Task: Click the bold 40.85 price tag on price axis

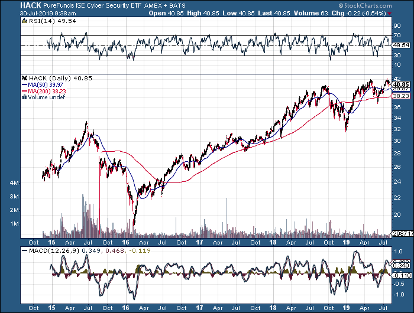Action: point(401,84)
